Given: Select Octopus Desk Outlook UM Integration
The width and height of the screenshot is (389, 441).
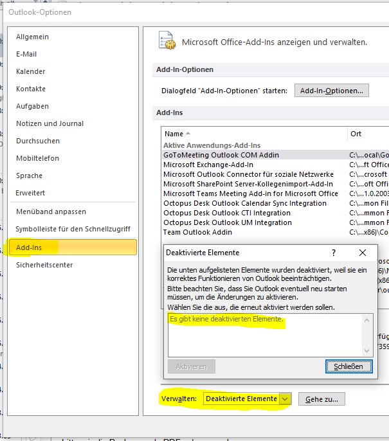Looking at the screenshot, I should coord(276,222).
